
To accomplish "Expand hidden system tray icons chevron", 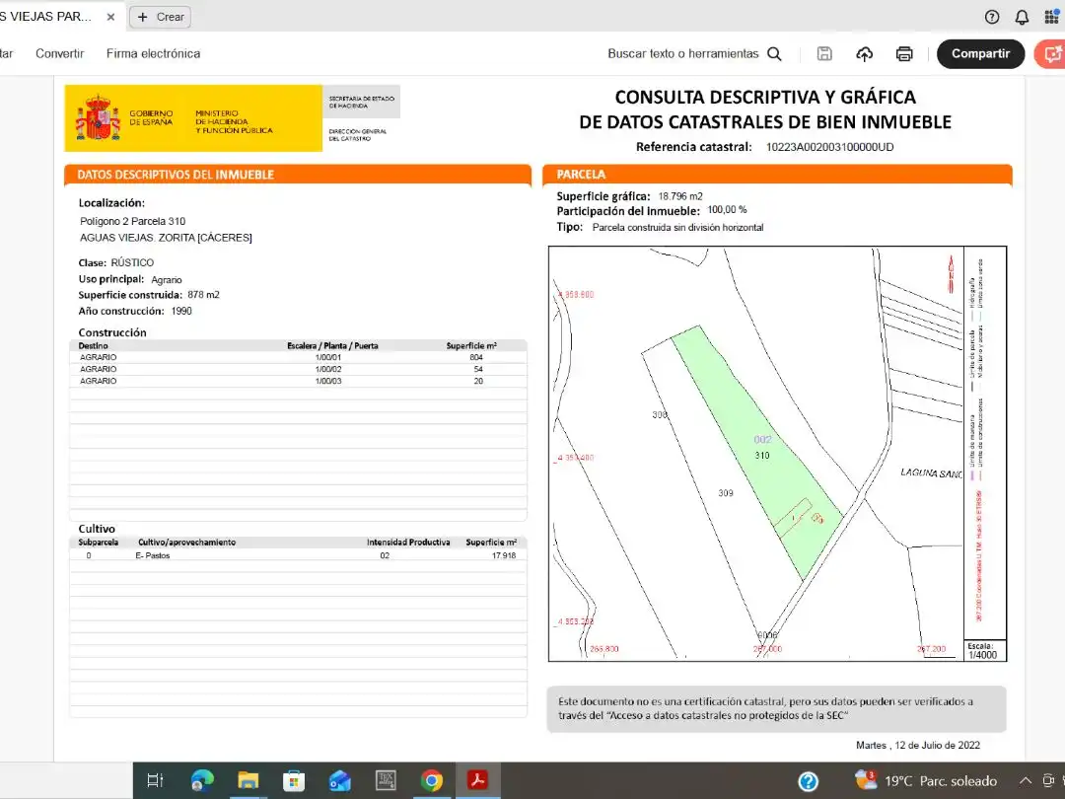I will pos(1026,780).
